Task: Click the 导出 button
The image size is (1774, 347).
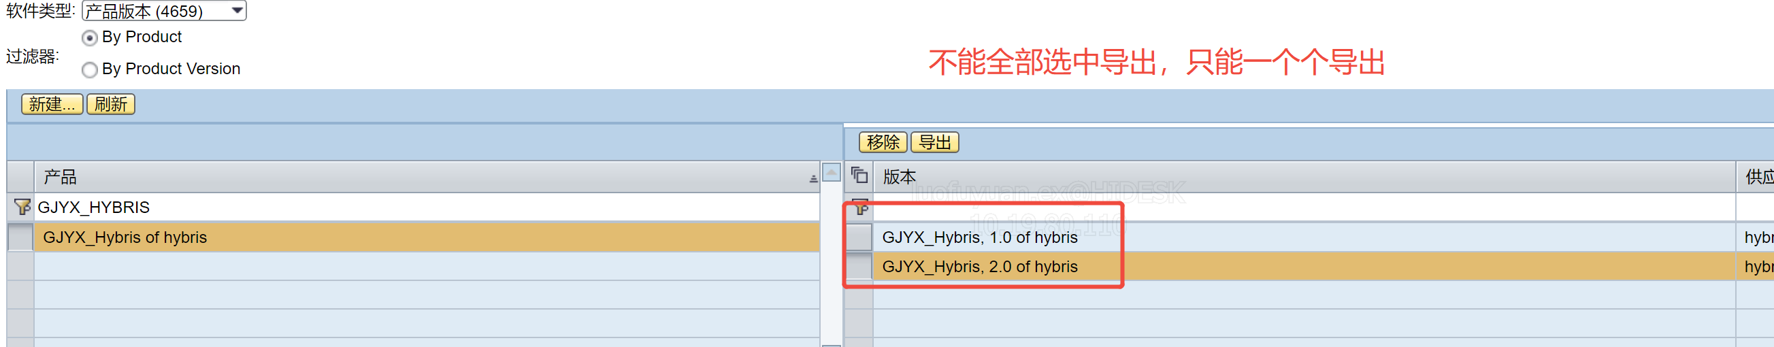Action: pyautogui.click(x=934, y=142)
